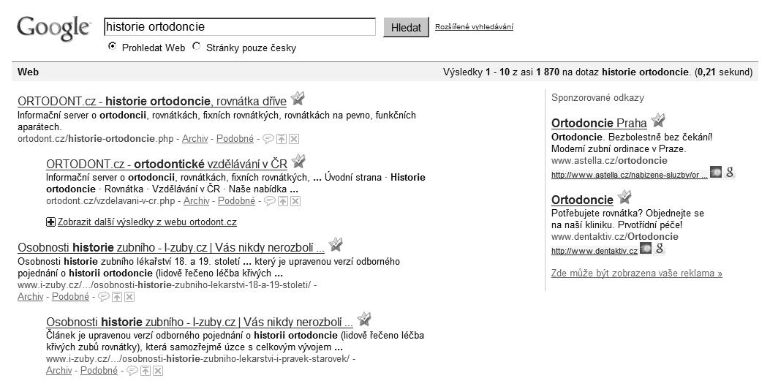Click the Google logo

click(x=53, y=29)
